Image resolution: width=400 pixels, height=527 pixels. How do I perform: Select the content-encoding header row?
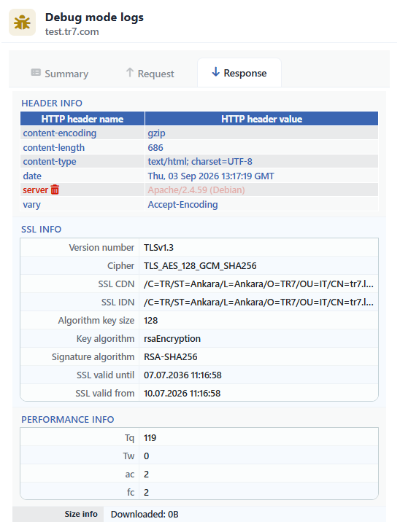(x=199, y=133)
